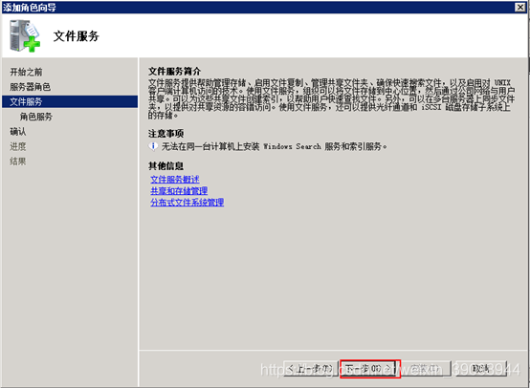The image size is (530, 388).
Task: Go back with the 上一步 button
Action: click(311, 369)
